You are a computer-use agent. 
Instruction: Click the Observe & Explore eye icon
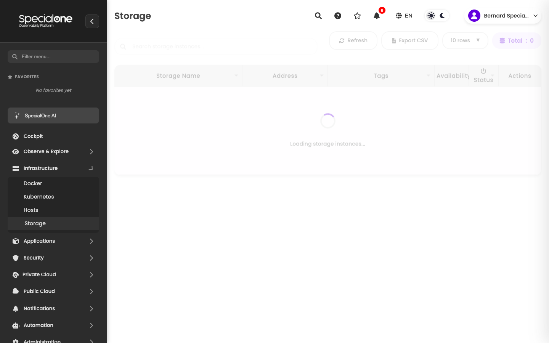pyautogui.click(x=16, y=152)
